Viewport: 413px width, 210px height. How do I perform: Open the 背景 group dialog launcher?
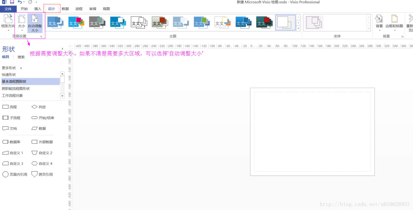coord(402,37)
